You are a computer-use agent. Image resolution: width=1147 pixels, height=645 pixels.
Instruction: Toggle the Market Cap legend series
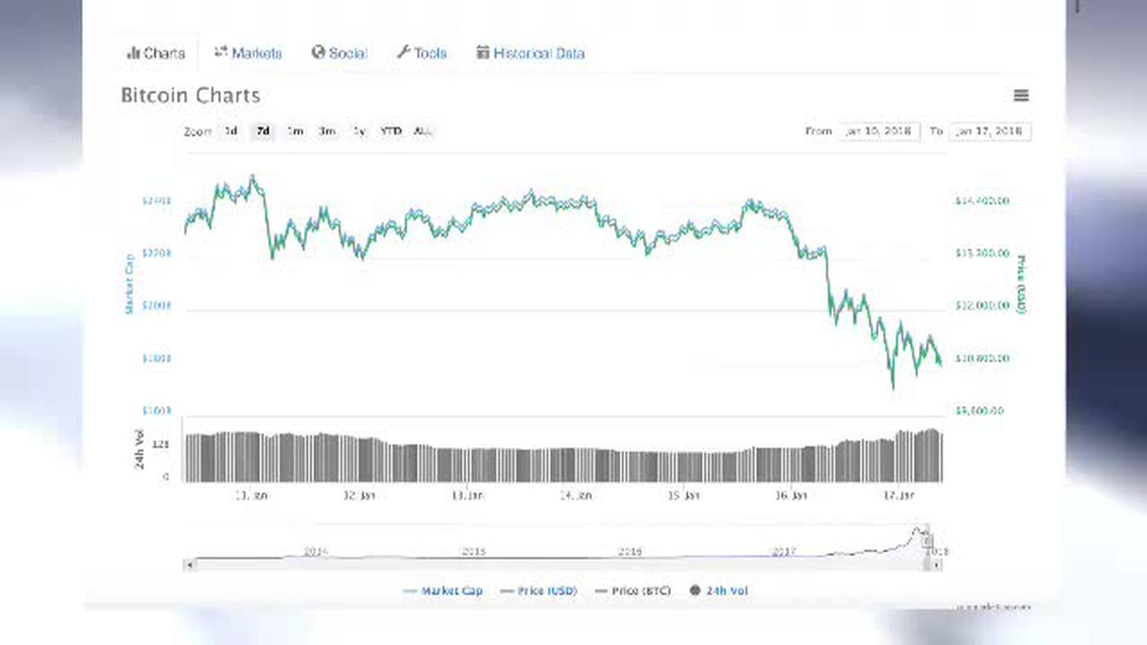pos(443,590)
